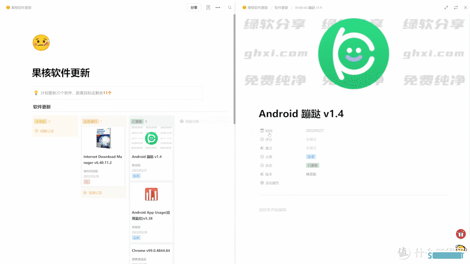Screen dimensions: 470x264
Task: Click the expand to full page icon
Action: [x=446, y=7]
